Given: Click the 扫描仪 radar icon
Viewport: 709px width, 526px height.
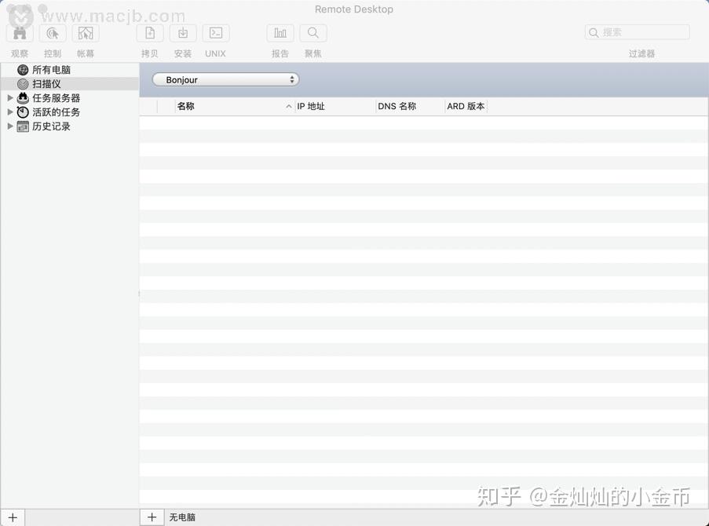Looking at the screenshot, I should (23, 84).
